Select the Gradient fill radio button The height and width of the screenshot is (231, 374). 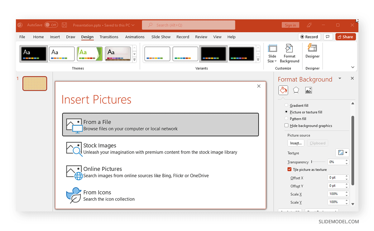(286, 105)
